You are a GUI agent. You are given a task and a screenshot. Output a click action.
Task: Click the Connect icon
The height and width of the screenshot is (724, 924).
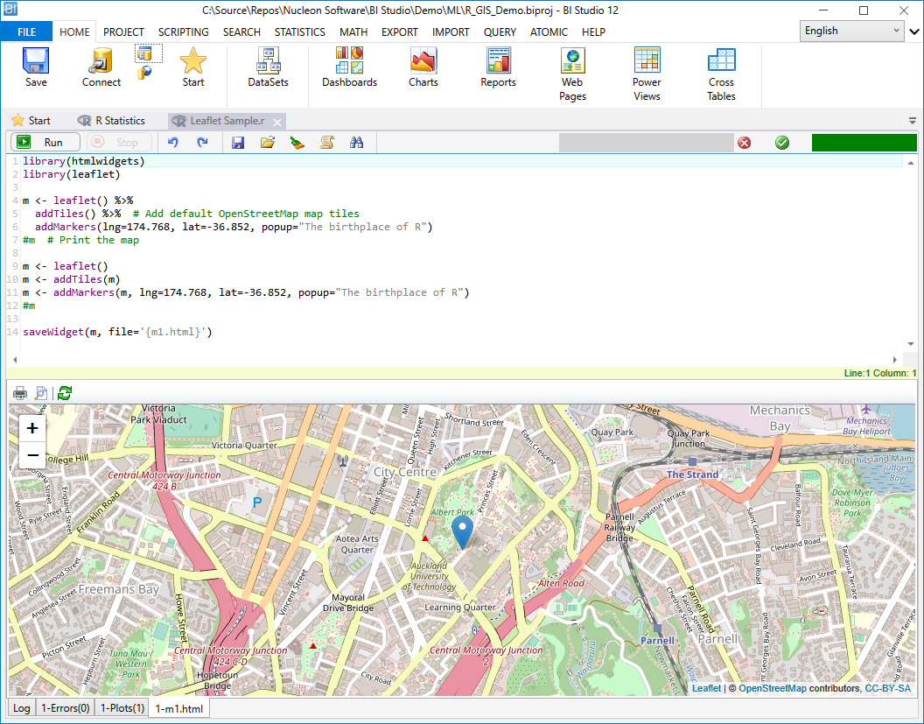[x=101, y=66]
